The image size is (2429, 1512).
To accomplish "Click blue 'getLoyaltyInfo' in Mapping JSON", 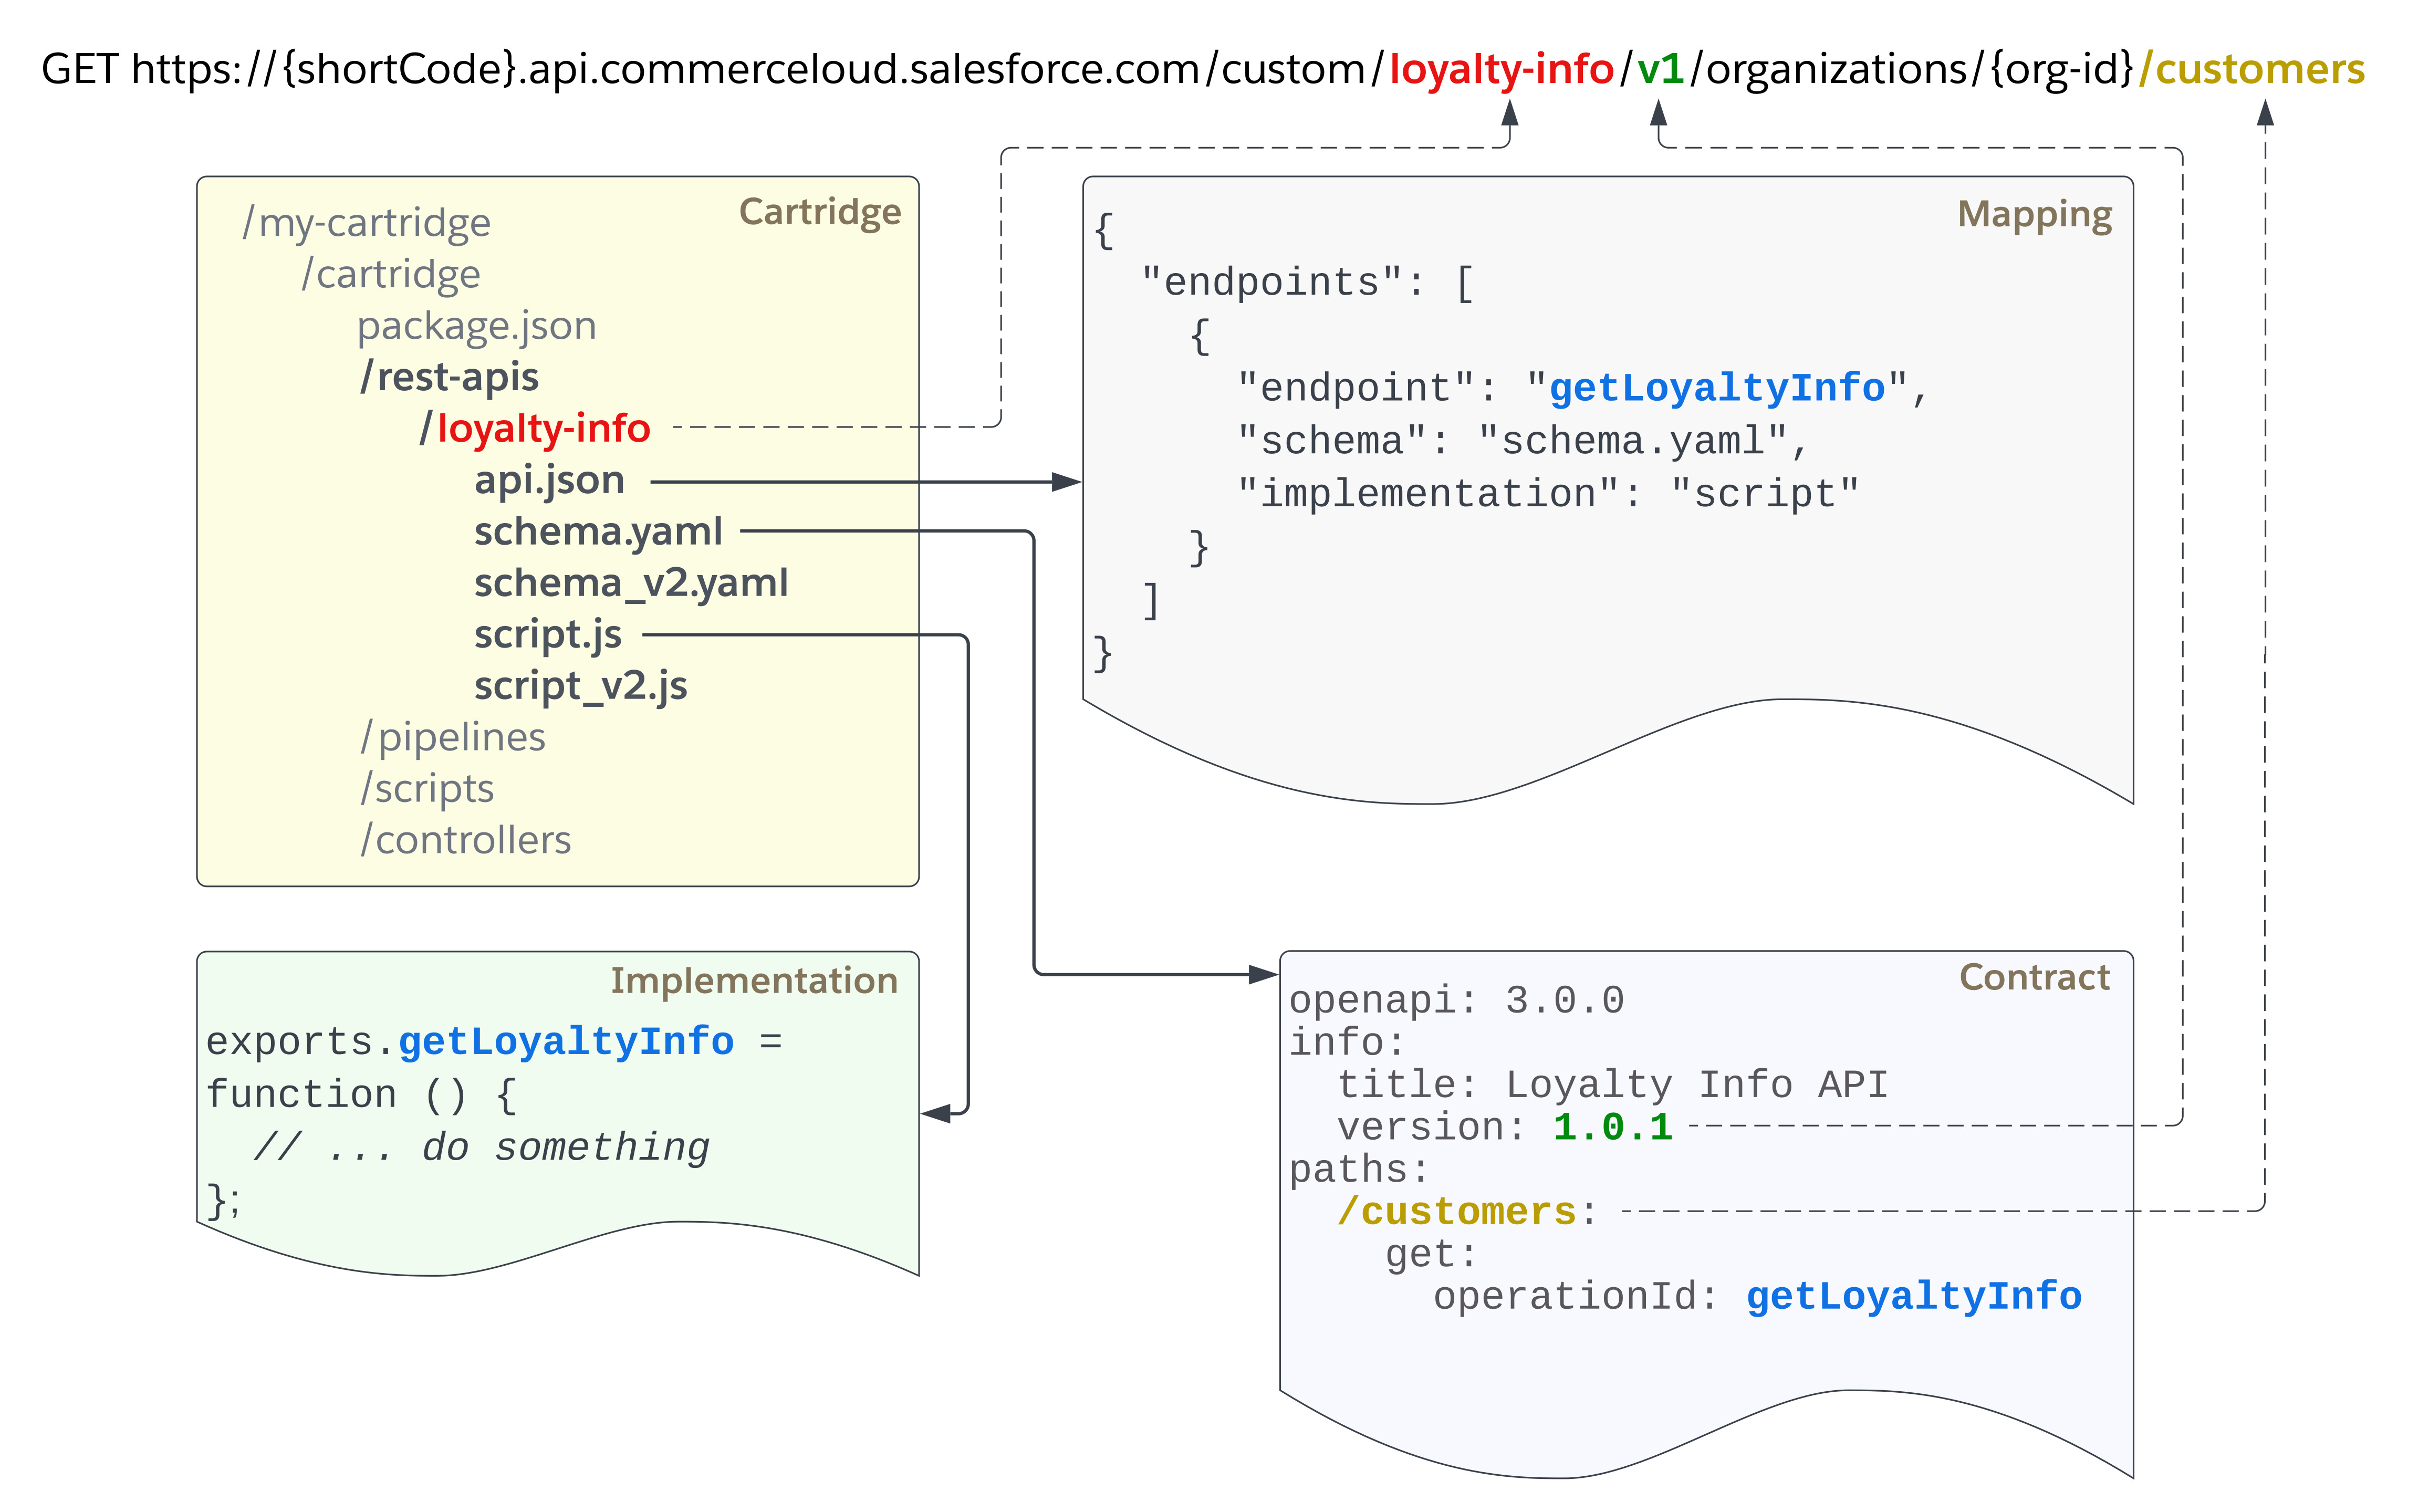I will pyautogui.click(x=1717, y=388).
